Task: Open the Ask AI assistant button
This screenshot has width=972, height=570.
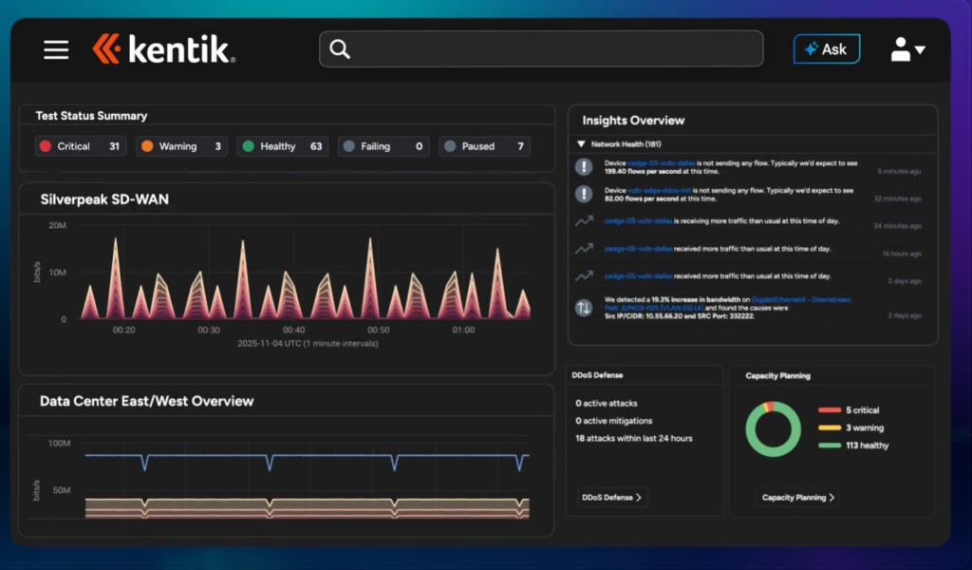Action: click(x=827, y=49)
